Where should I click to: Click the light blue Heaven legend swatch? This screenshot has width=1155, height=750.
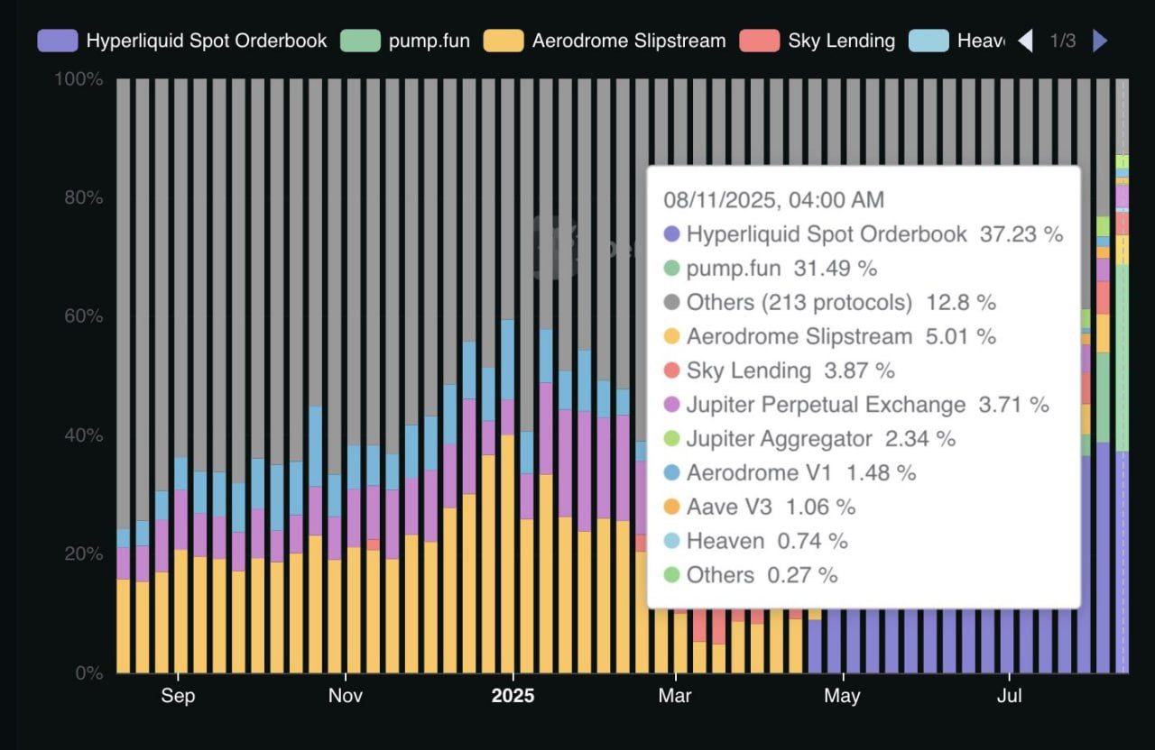929,41
